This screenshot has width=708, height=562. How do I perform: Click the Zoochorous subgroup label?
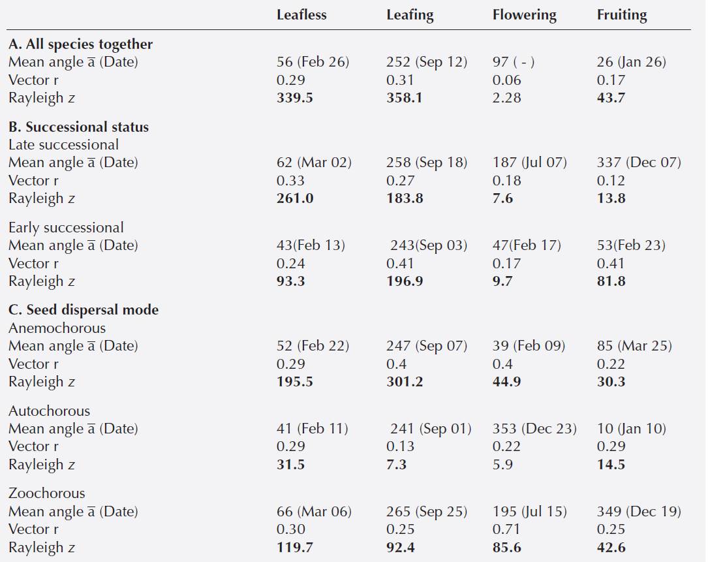(46, 493)
